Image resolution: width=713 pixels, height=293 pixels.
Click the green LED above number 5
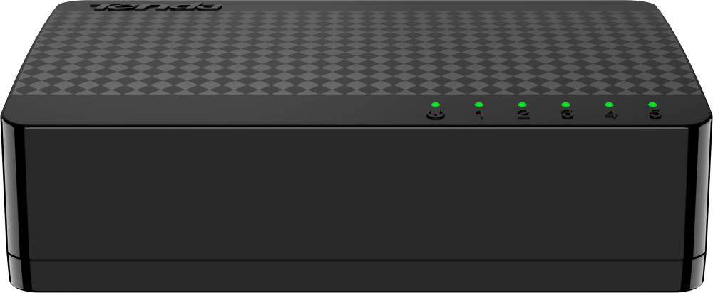coord(652,105)
